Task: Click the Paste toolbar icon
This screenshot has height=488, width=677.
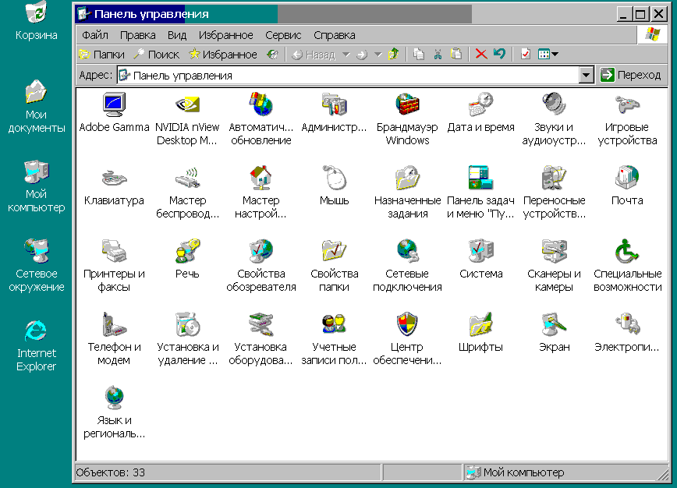Action: [x=456, y=55]
